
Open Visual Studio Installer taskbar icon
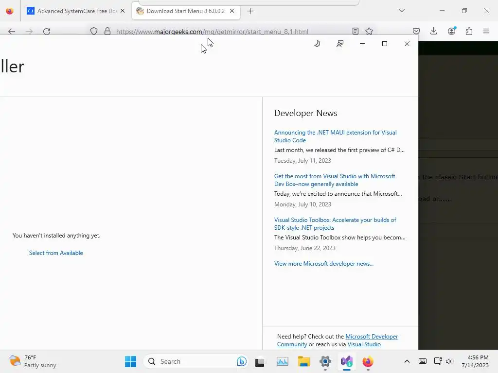tap(346, 361)
